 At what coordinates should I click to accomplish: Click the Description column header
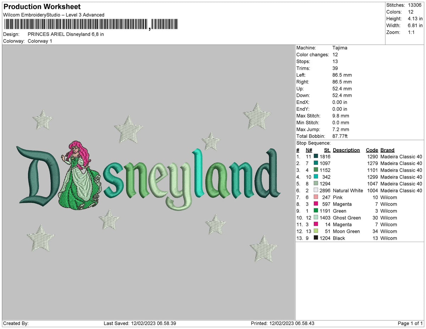pos(346,150)
